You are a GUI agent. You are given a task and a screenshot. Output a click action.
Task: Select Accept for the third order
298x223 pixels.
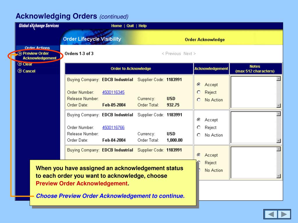coord(199,155)
